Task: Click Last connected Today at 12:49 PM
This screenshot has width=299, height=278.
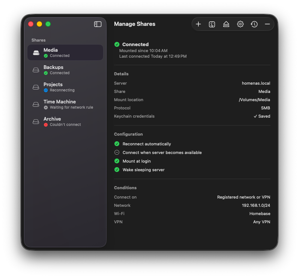Action: point(153,56)
